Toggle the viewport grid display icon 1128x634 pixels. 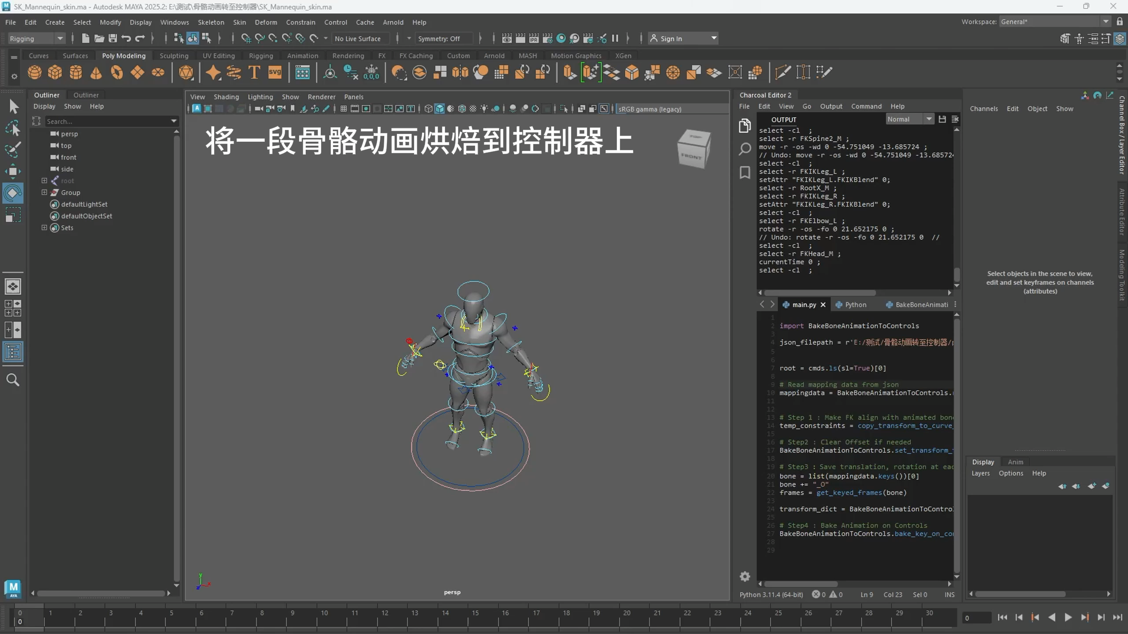tap(343, 109)
